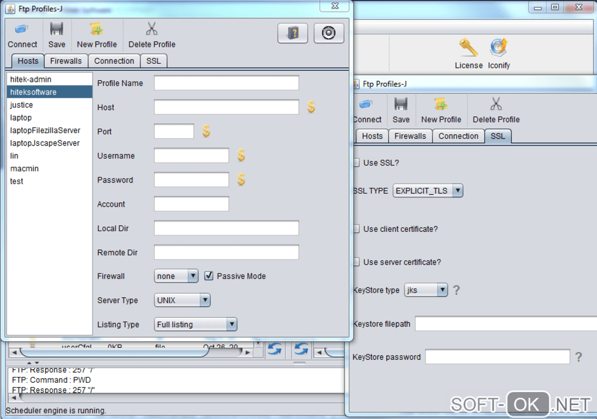The width and height of the screenshot is (597, 419).
Task: Select laptopJscapeServer profile
Action: pyautogui.click(x=50, y=143)
